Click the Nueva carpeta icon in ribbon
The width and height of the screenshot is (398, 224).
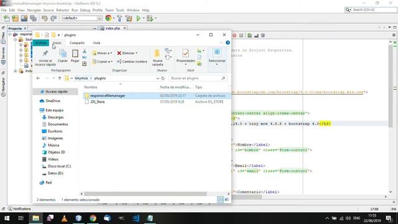click(157, 54)
